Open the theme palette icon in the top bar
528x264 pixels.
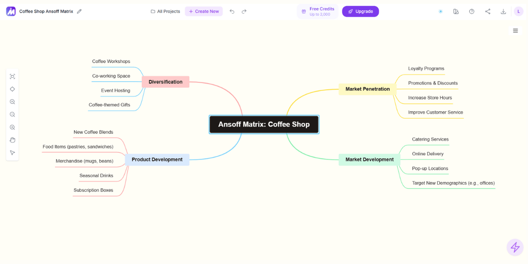[x=456, y=11]
